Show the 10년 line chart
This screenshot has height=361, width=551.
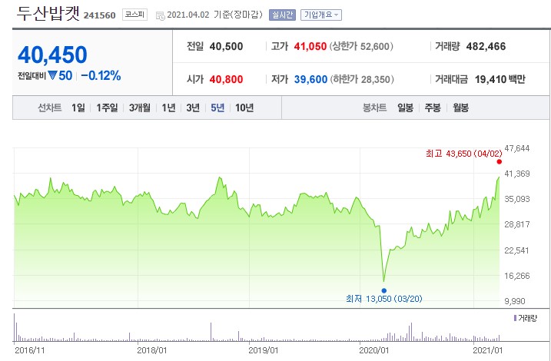click(x=244, y=108)
